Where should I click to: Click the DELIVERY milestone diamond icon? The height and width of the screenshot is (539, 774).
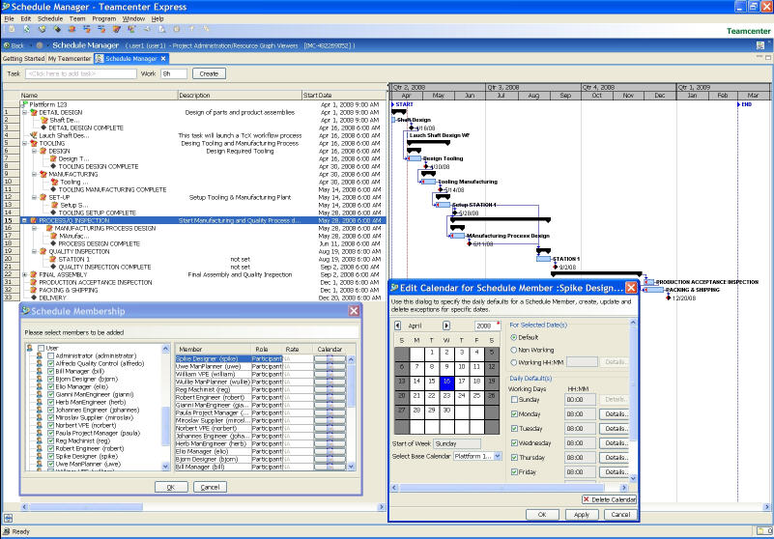click(34, 298)
